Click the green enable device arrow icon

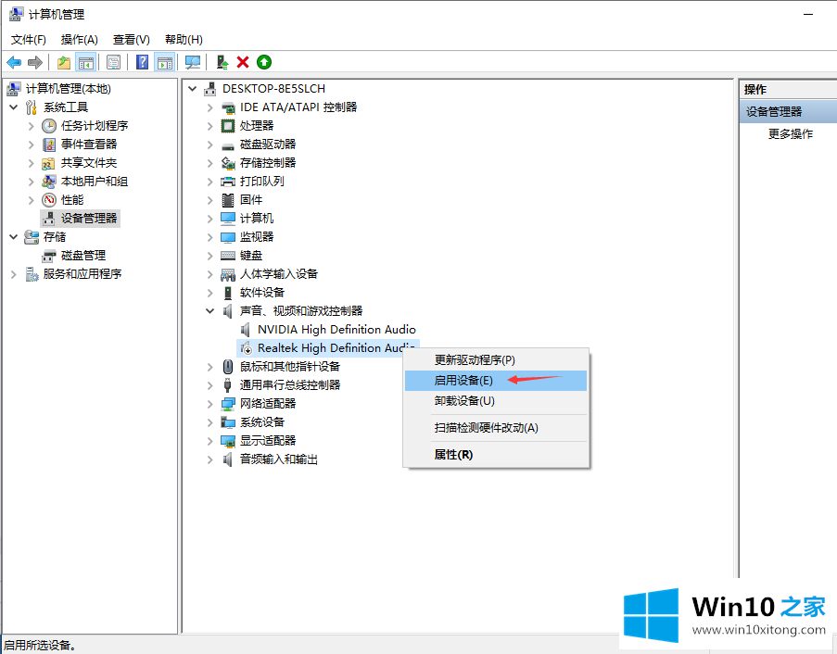pyautogui.click(x=263, y=62)
